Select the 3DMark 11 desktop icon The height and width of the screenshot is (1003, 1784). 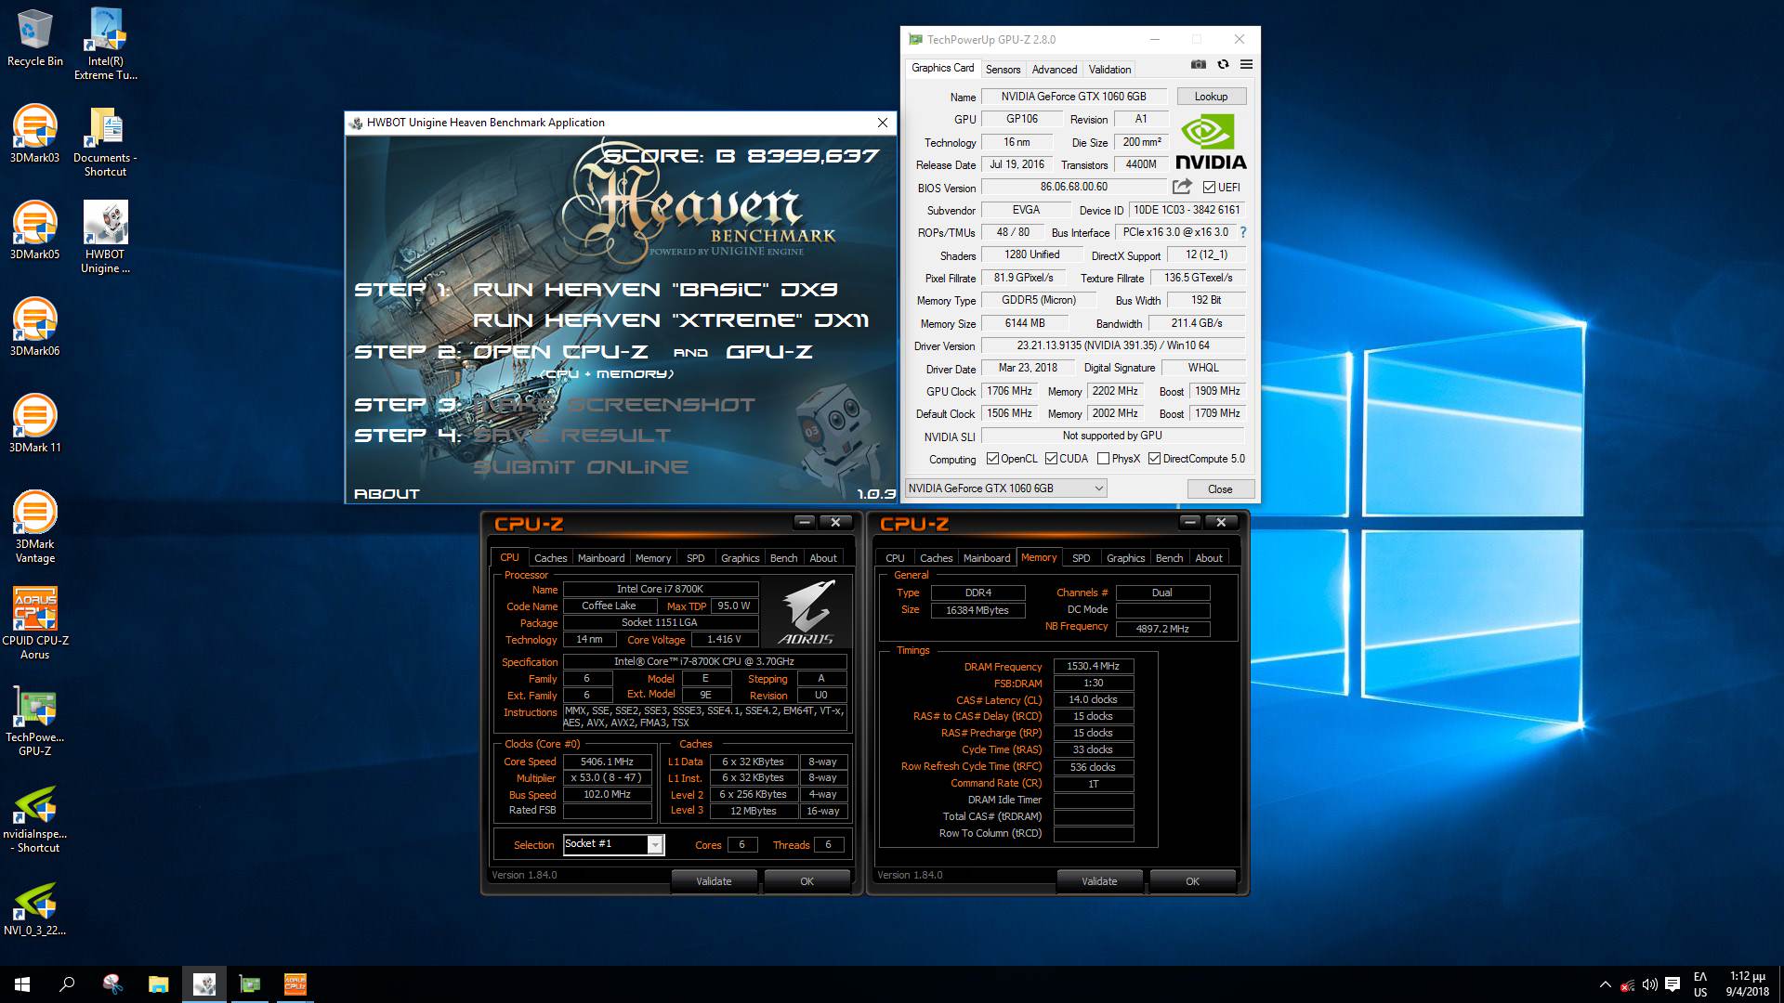coord(34,423)
